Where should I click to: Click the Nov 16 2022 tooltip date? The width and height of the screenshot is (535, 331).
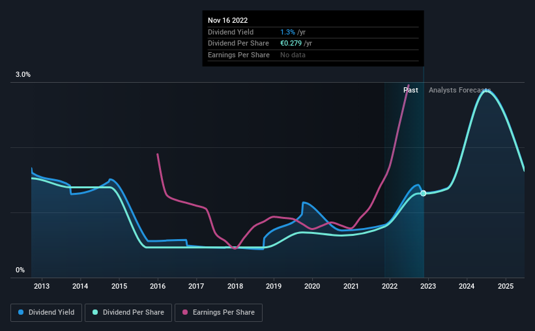click(227, 20)
